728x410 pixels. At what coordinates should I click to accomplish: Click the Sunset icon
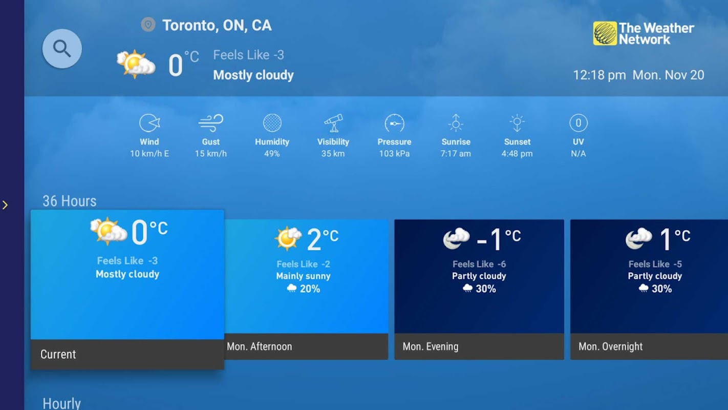(517, 123)
